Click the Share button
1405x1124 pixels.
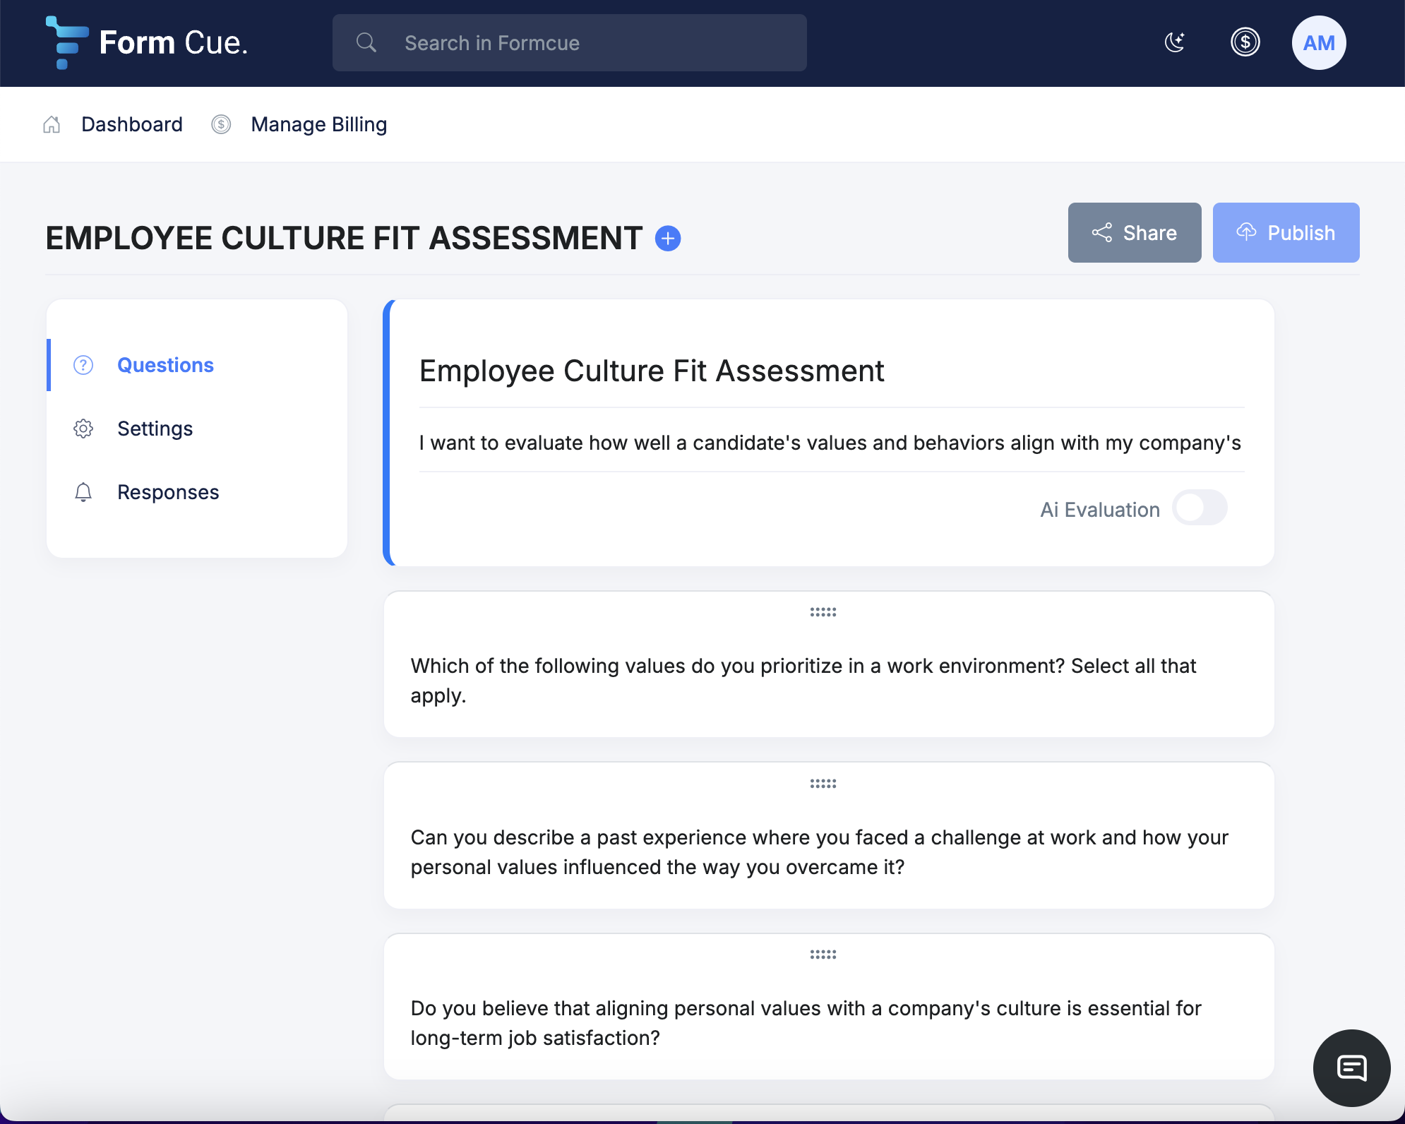tap(1134, 233)
